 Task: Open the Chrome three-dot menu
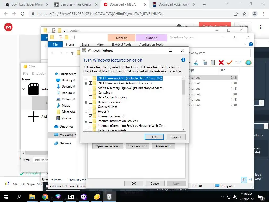point(263,14)
